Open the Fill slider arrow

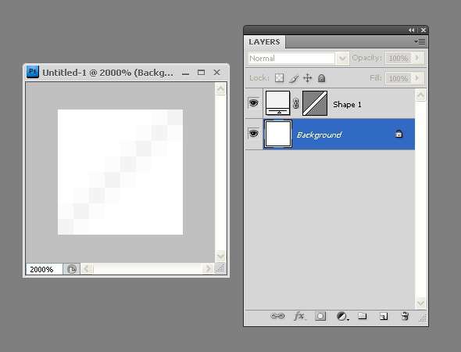coord(417,78)
